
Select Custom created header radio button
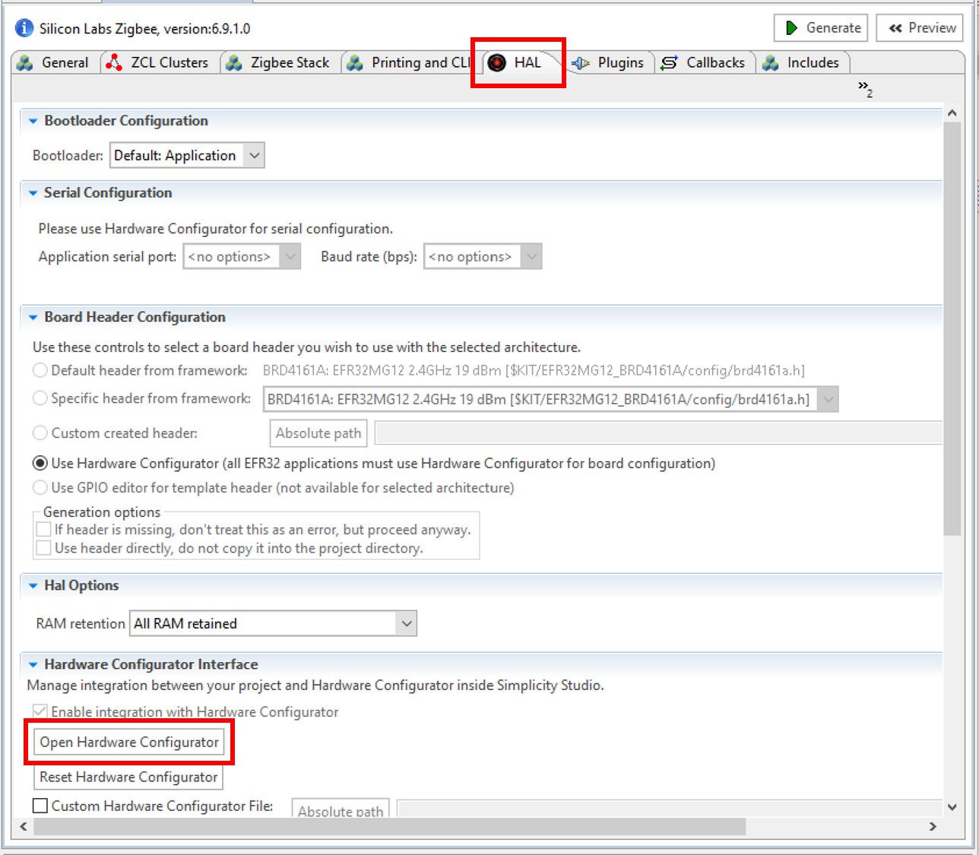[40, 433]
